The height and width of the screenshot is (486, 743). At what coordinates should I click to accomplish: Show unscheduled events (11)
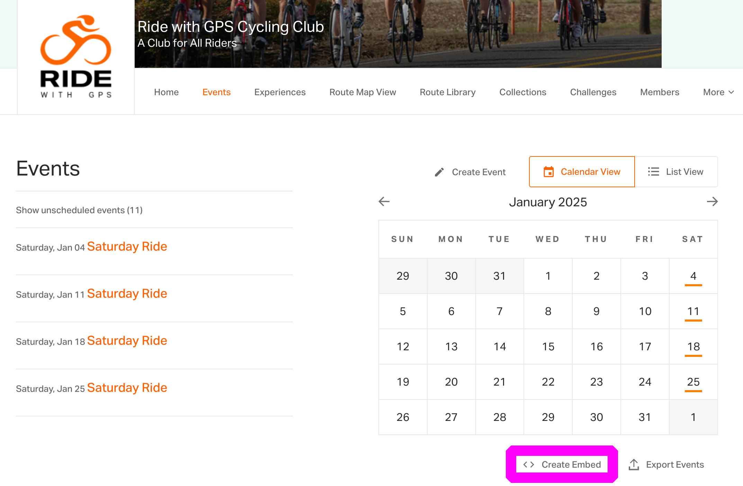click(79, 210)
